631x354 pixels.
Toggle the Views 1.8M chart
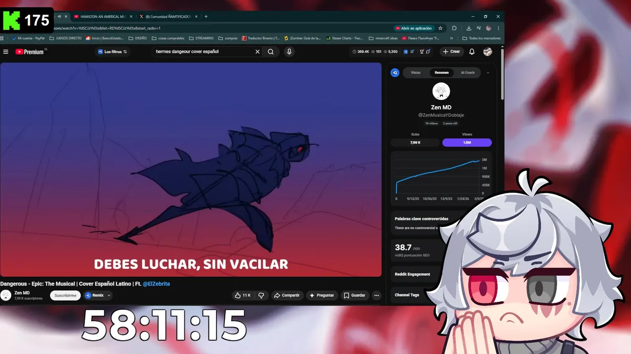tap(467, 143)
